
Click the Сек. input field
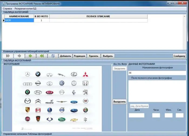tap(180, 115)
